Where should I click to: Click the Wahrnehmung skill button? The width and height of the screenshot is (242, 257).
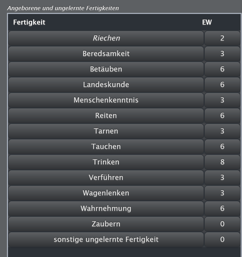point(106,208)
